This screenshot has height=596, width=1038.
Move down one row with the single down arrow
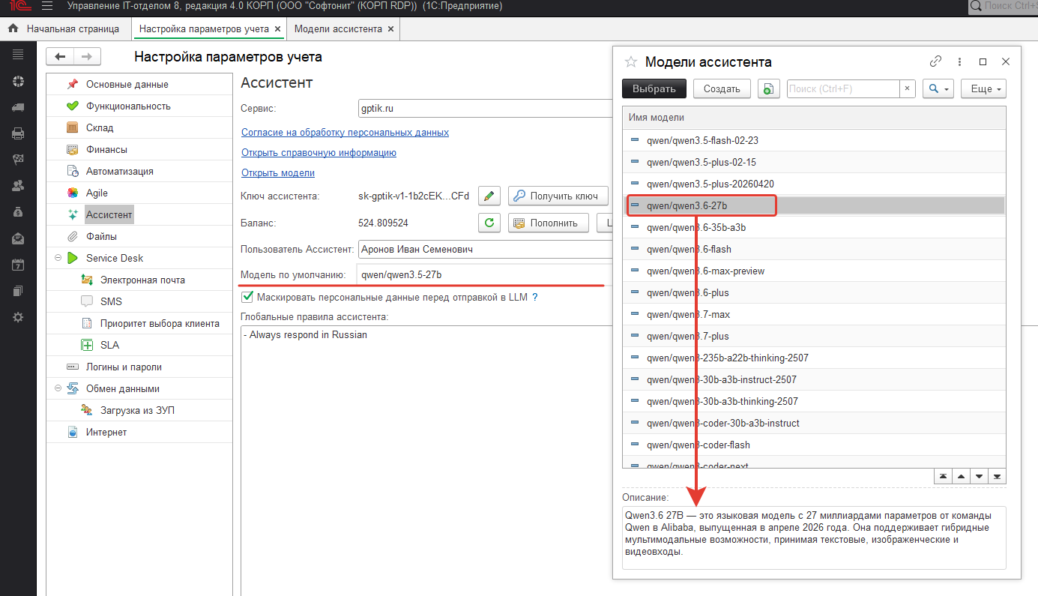click(979, 477)
